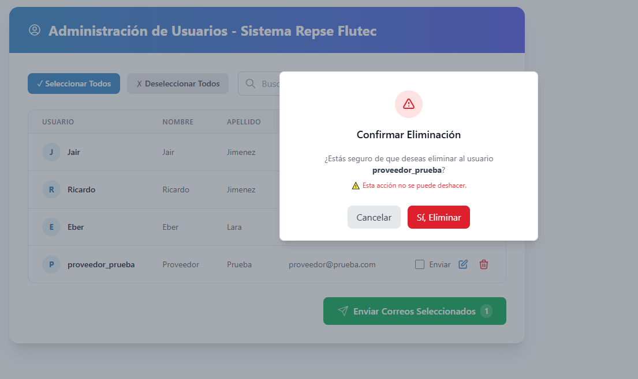Image resolution: width=638 pixels, height=379 pixels.
Task: Click the edit pencil icon for proveedor_prueba
Action: pos(463,264)
